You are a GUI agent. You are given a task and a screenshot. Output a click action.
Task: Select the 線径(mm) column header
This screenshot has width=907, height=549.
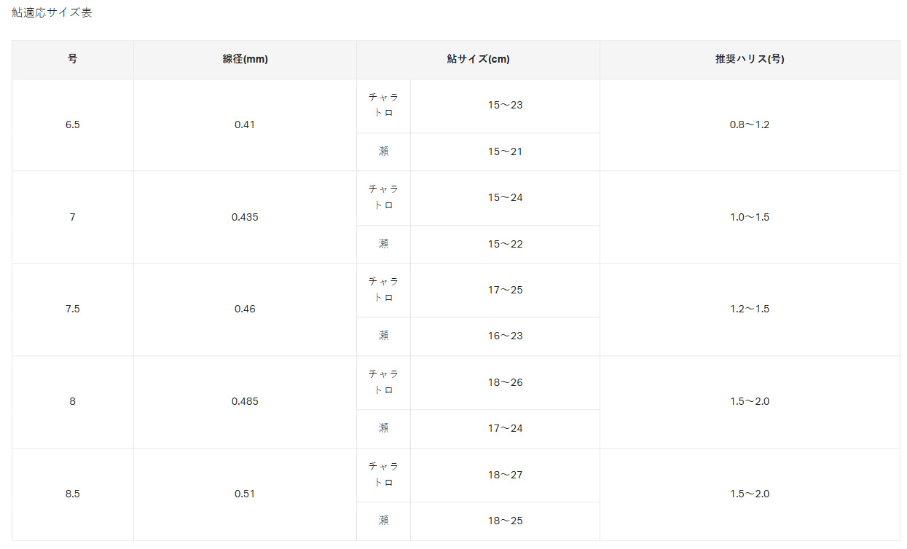[245, 60]
